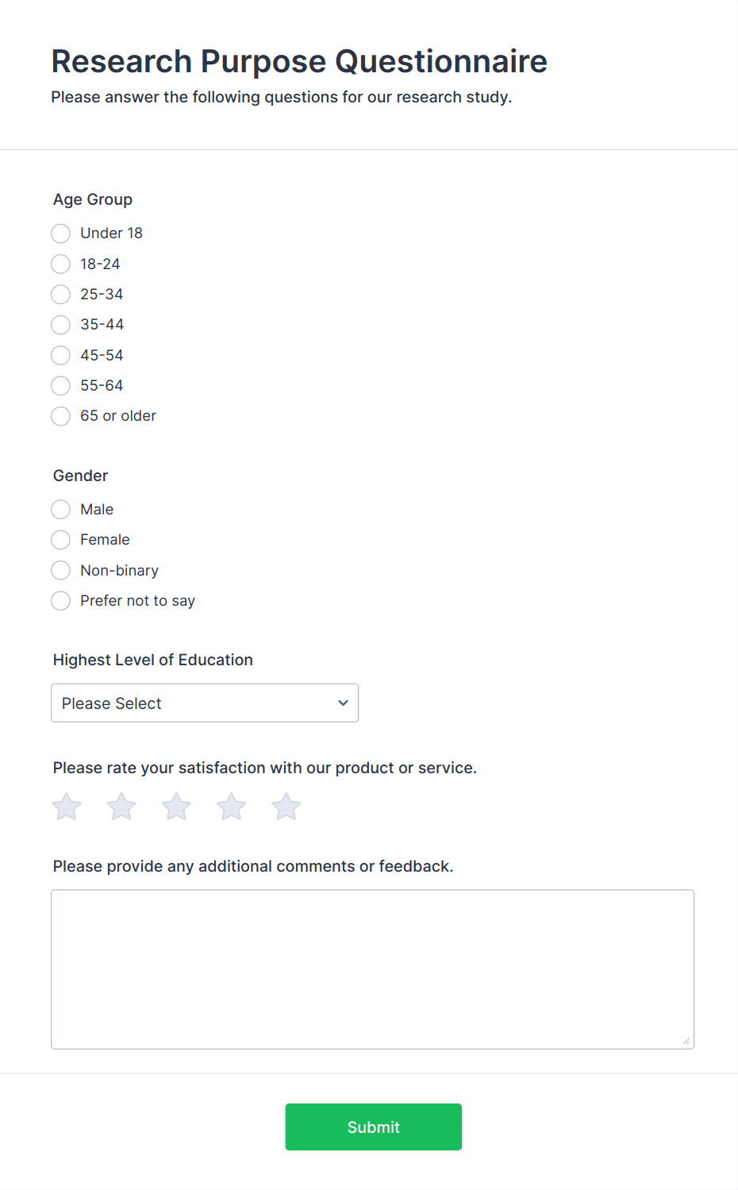This screenshot has width=738, height=1190.
Task: Select the 55-64 age option
Action: [60, 386]
